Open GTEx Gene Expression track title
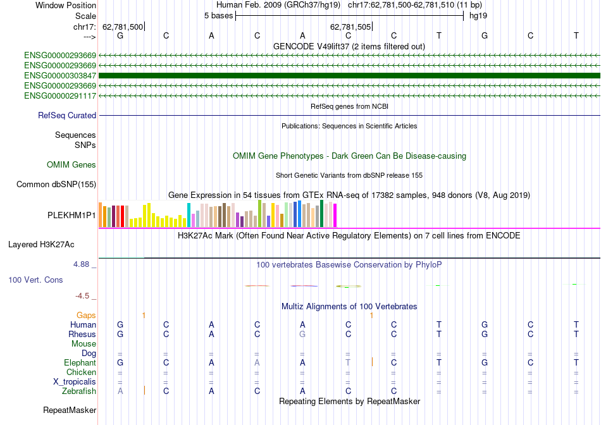 [x=349, y=195]
